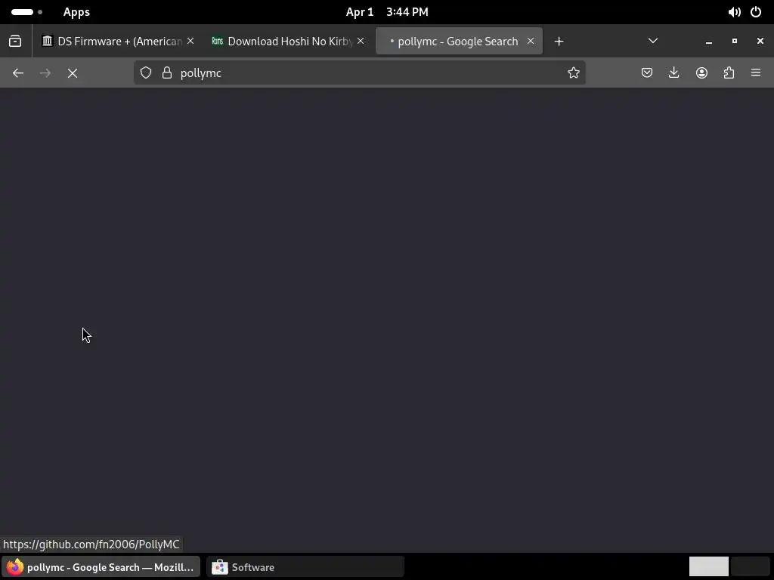This screenshot has height=580, width=774.
Task: Save page to Pocket
Action: (647, 73)
